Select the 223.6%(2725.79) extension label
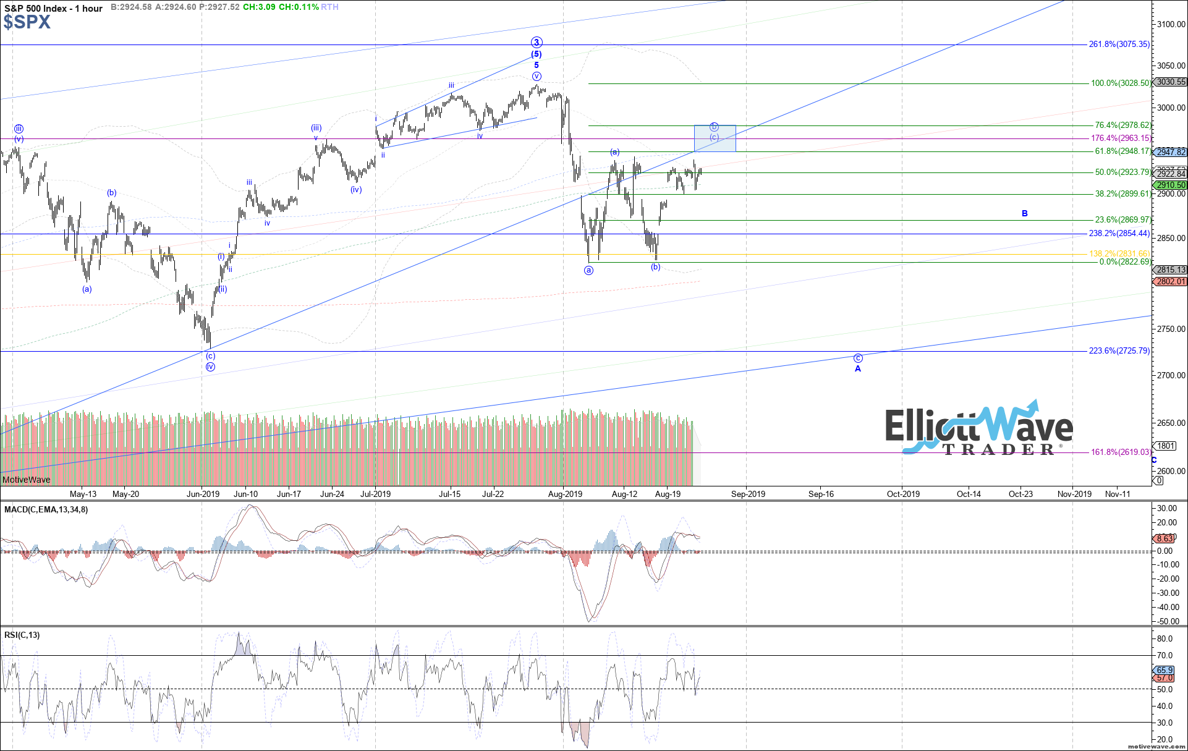Screen dimensions: 1188x751 pyautogui.click(x=1119, y=350)
